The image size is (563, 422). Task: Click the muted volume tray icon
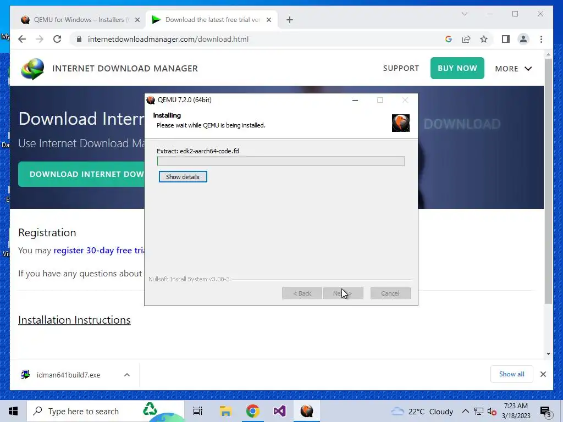pos(492,411)
